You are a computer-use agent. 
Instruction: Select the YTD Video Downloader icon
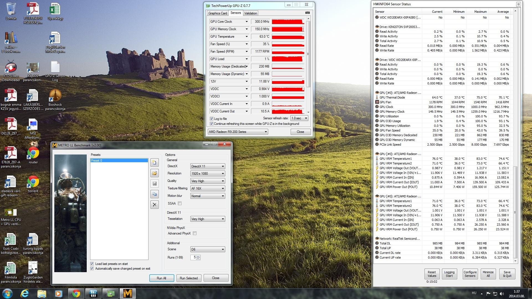click(x=11, y=71)
